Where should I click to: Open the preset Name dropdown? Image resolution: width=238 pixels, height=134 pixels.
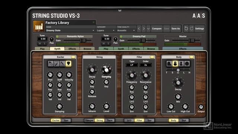[x=70, y=31]
